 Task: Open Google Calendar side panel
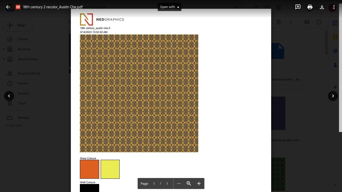pyautogui.click(x=335, y=23)
